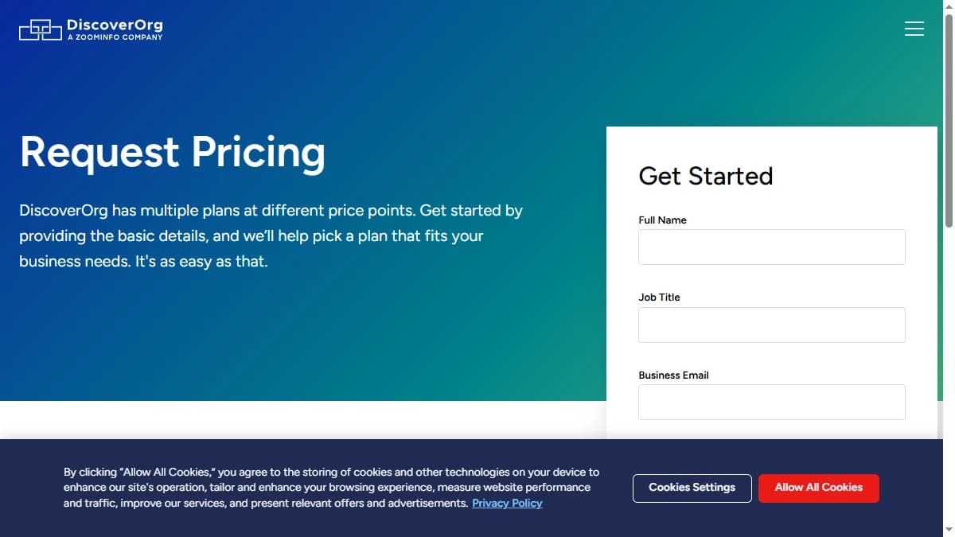Click inside the Full Name field
Image resolution: width=955 pixels, height=537 pixels.
pos(770,247)
